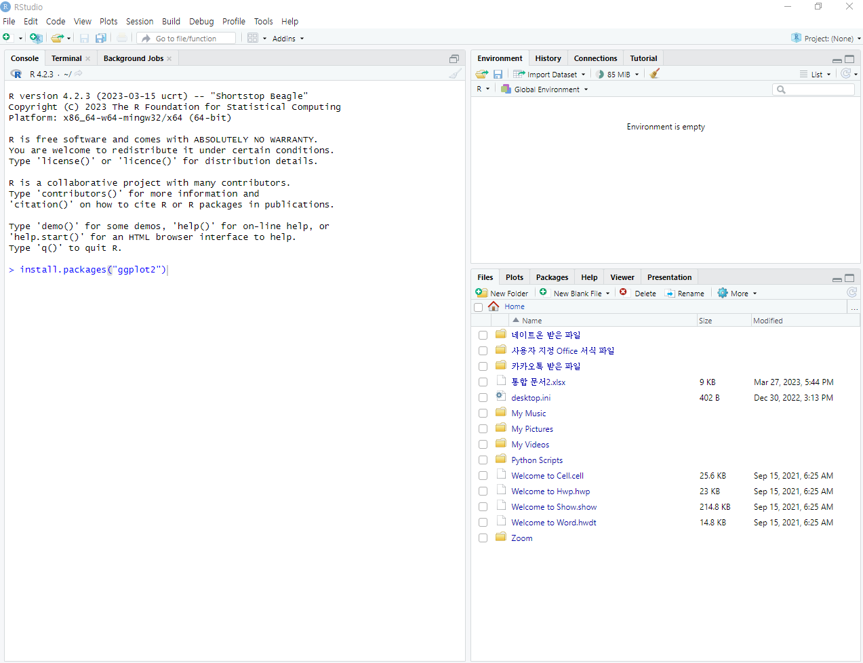Toggle the select-all checkbox beside Home

[479, 307]
